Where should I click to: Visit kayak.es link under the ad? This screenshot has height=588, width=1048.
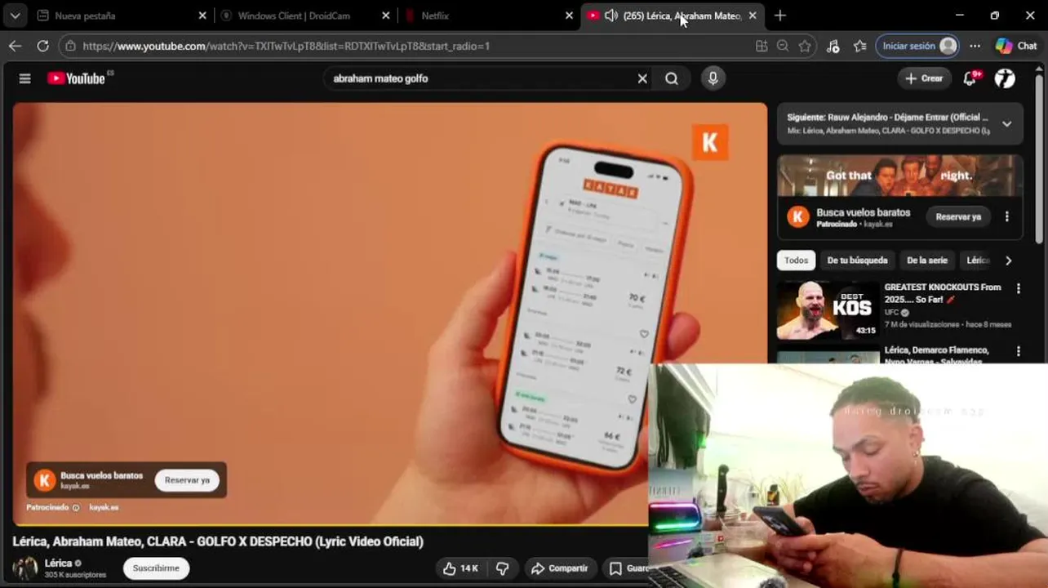tap(104, 507)
